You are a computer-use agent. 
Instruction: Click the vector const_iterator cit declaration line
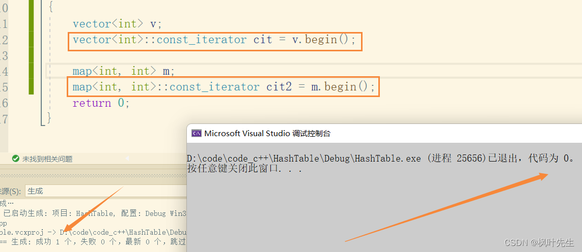click(x=214, y=40)
